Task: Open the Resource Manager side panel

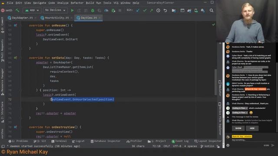Action: coord(2,82)
